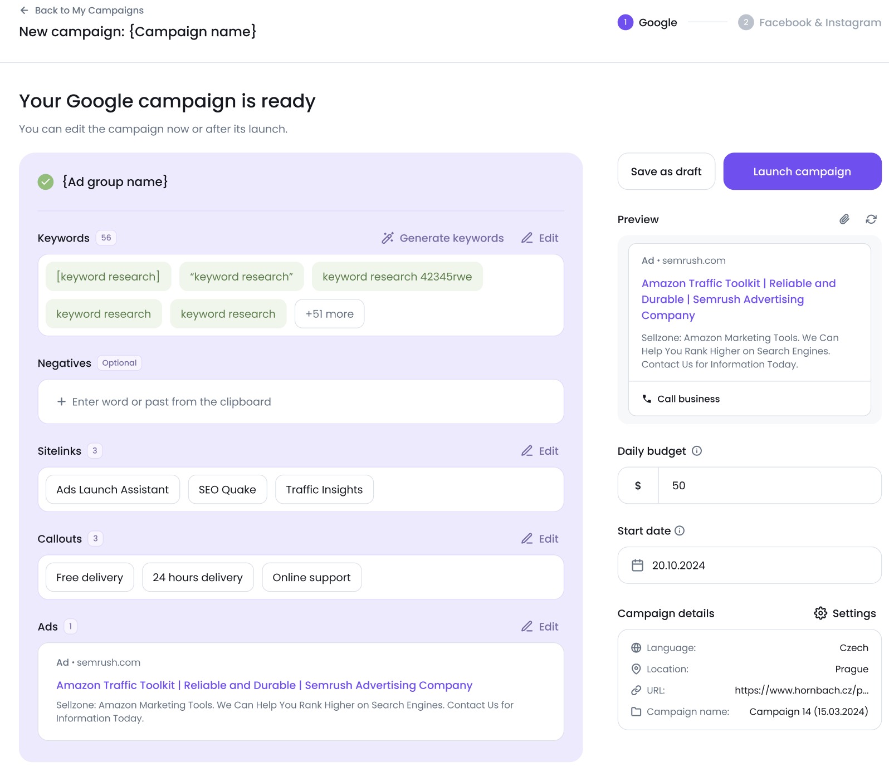
Task: Click Generate keywords button text
Action: coord(452,238)
